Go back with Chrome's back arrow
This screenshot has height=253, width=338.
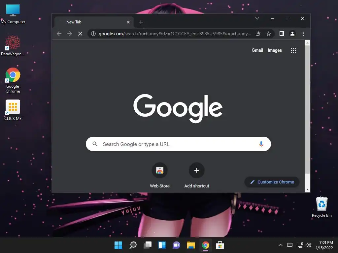pyautogui.click(x=59, y=34)
